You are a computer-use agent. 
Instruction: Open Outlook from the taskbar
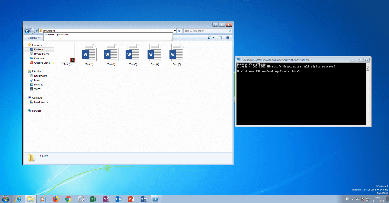click(x=118, y=199)
